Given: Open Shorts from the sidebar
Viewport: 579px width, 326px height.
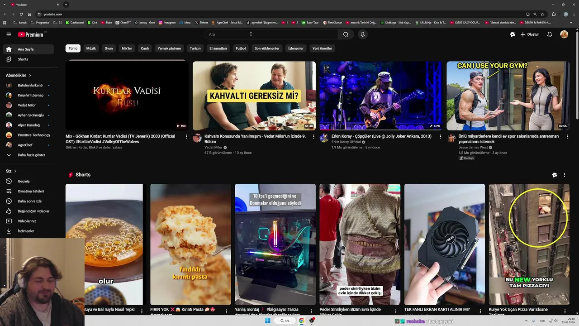Looking at the screenshot, I should click(28, 59).
